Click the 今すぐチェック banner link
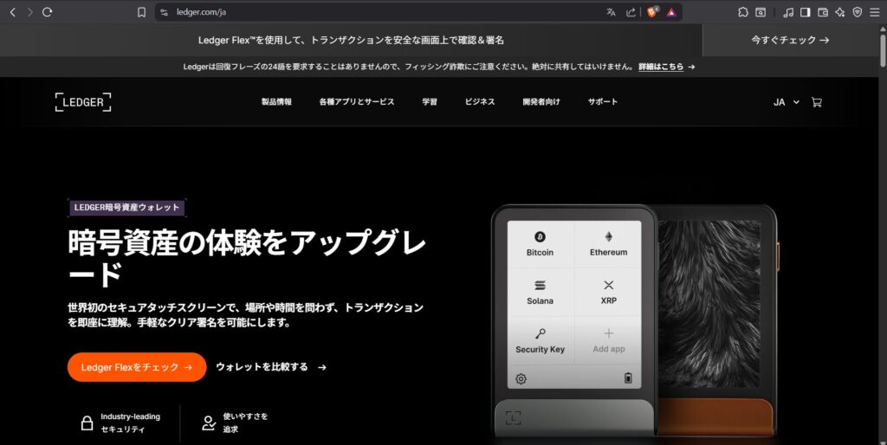This screenshot has width=887, height=445. click(790, 40)
